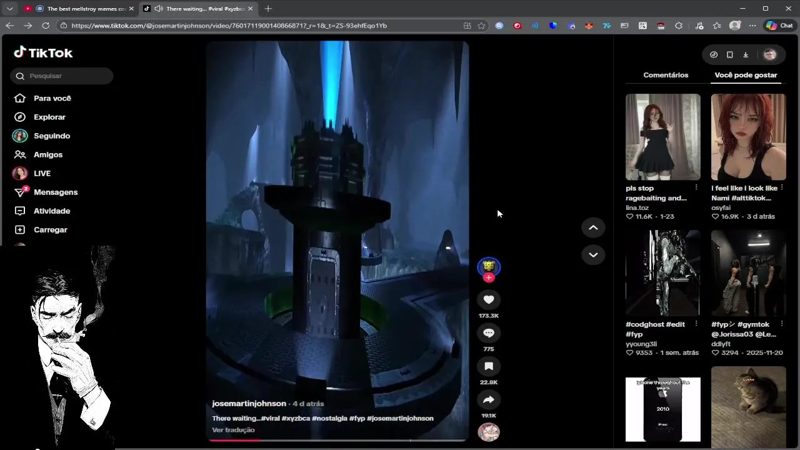Go back in browser history
Image resolution: width=800 pixels, height=450 pixels.
tap(9, 26)
